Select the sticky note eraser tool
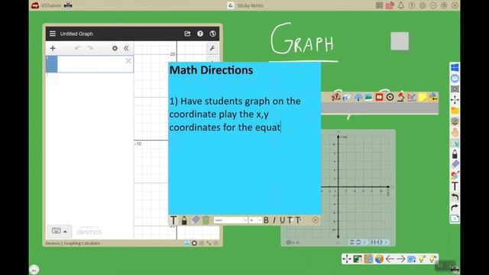 click(x=196, y=220)
